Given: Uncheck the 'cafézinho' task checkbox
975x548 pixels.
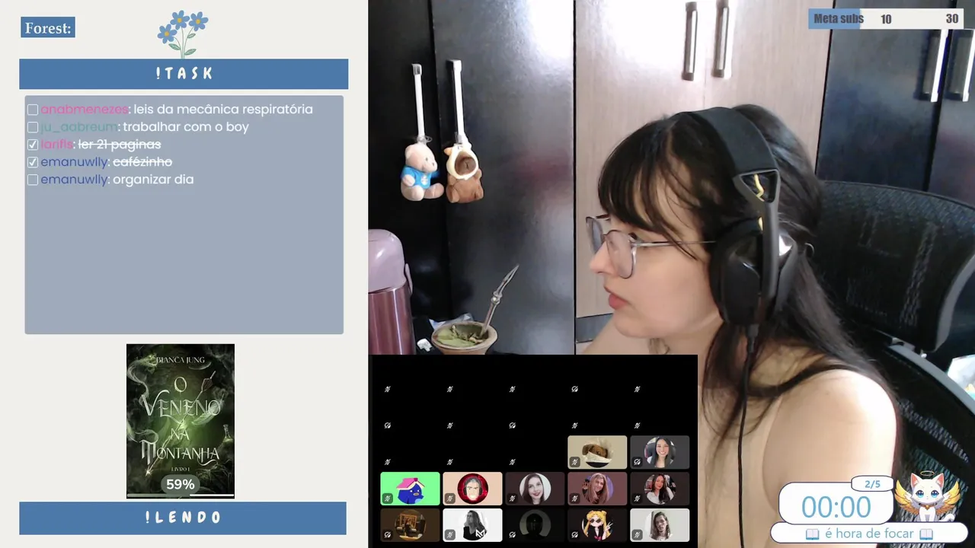Looking at the screenshot, I should (33, 162).
